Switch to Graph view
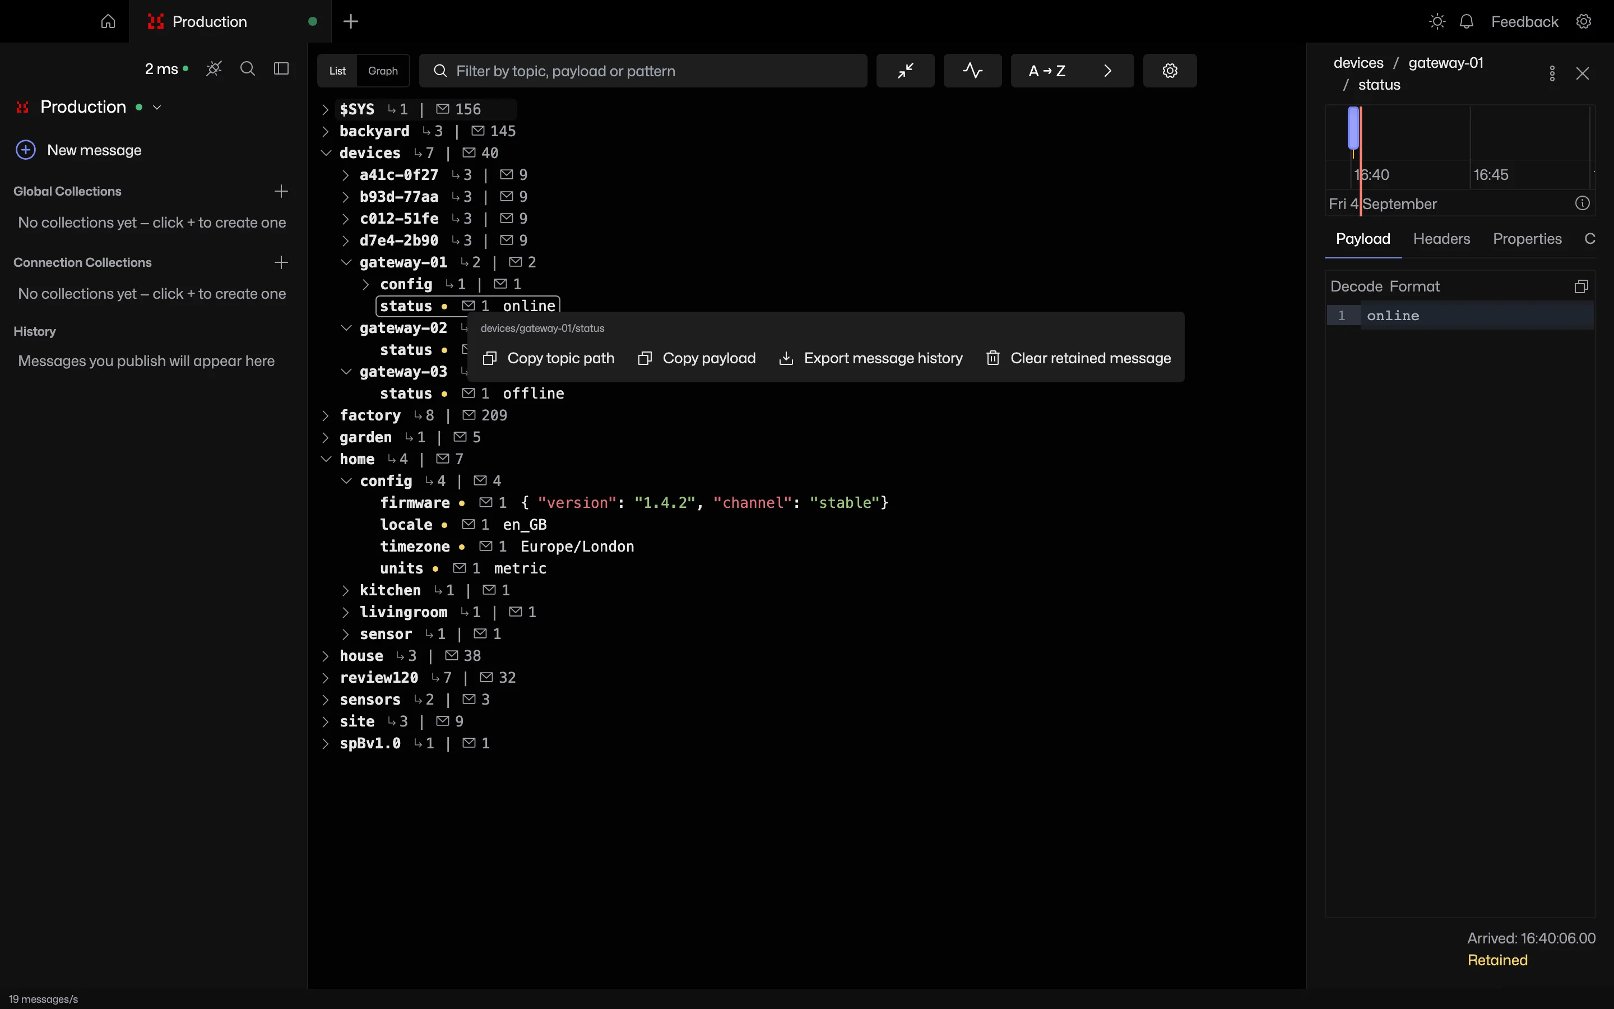This screenshot has height=1009, width=1614. 383,71
